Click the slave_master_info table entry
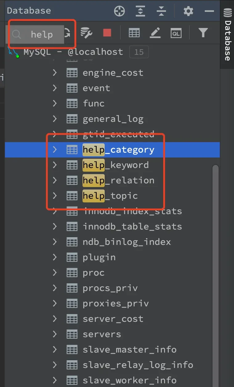 tap(129, 350)
